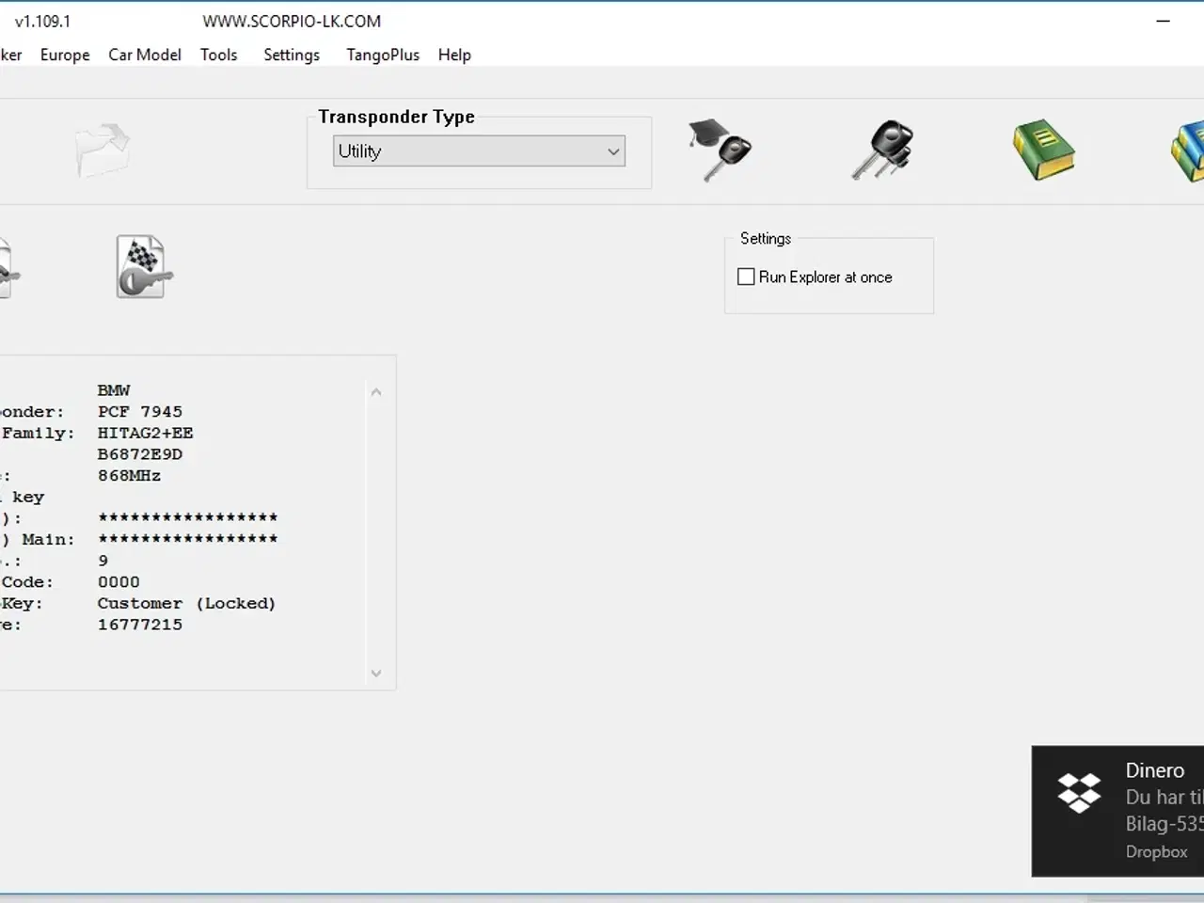Open the Europe menu
The width and height of the screenshot is (1204, 903).
click(x=65, y=55)
